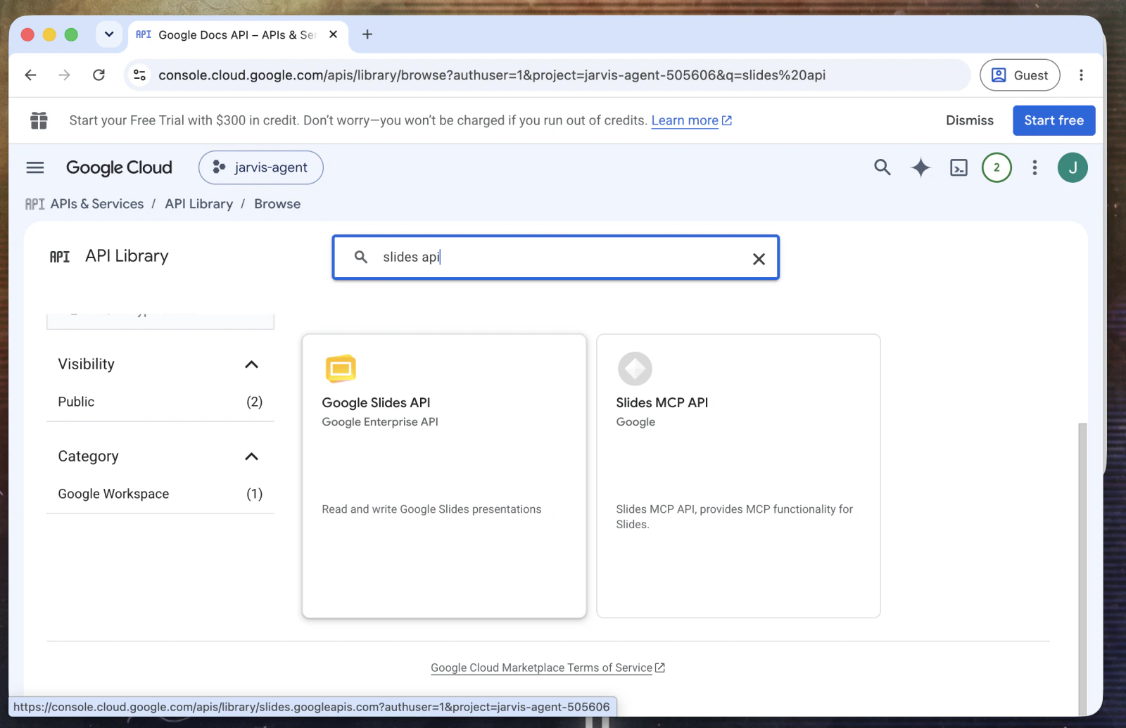This screenshot has height=728, width=1126.
Task: Go back to the previous page
Action: tap(30, 75)
